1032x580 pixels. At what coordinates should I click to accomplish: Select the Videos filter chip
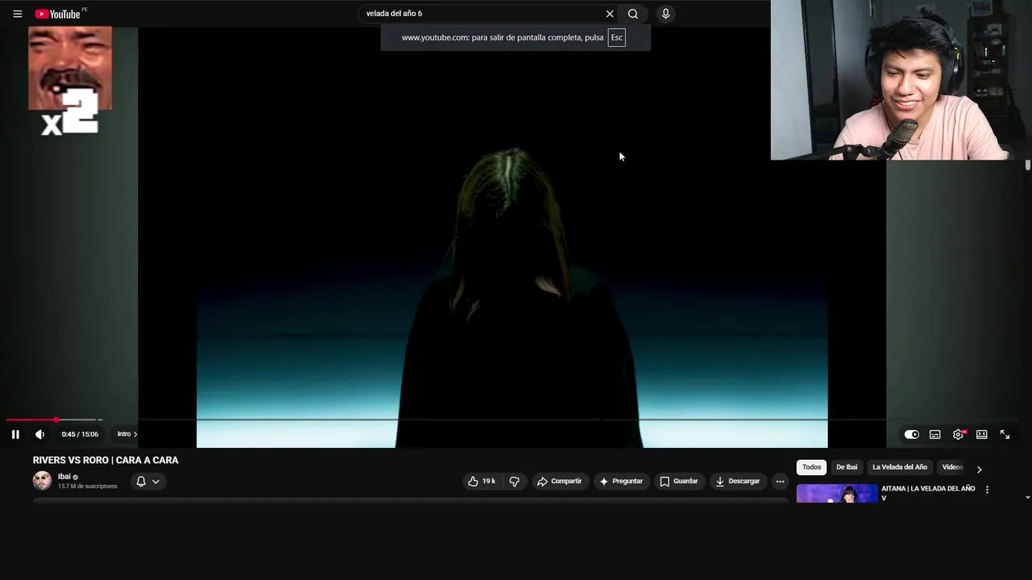[952, 467]
